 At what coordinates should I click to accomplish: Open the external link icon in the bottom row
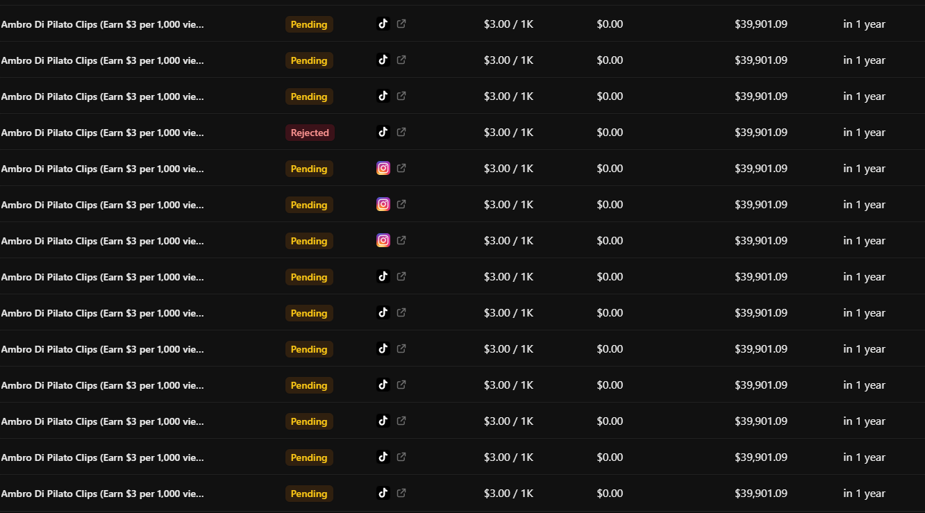tap(401, 493)
